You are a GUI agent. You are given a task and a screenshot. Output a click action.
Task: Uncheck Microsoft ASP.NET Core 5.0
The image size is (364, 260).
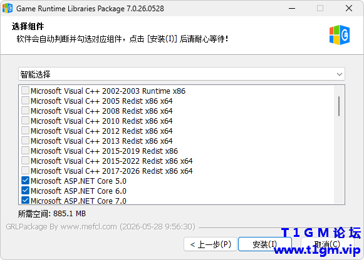coord(25,181)
